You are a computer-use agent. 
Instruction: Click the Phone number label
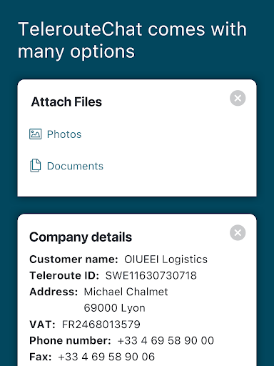(x=70, y=340)
